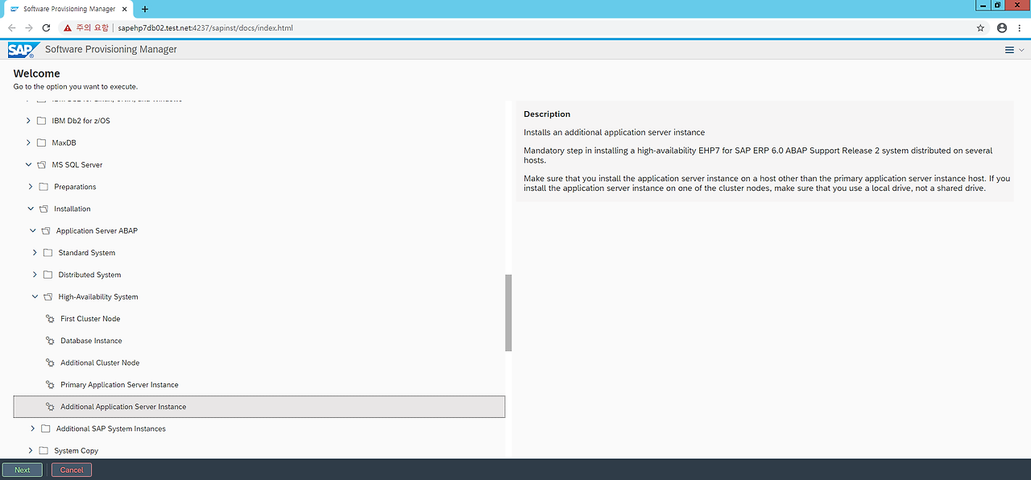
Task: Click the folder icon beside System Copy
Action: click(43, 451)
